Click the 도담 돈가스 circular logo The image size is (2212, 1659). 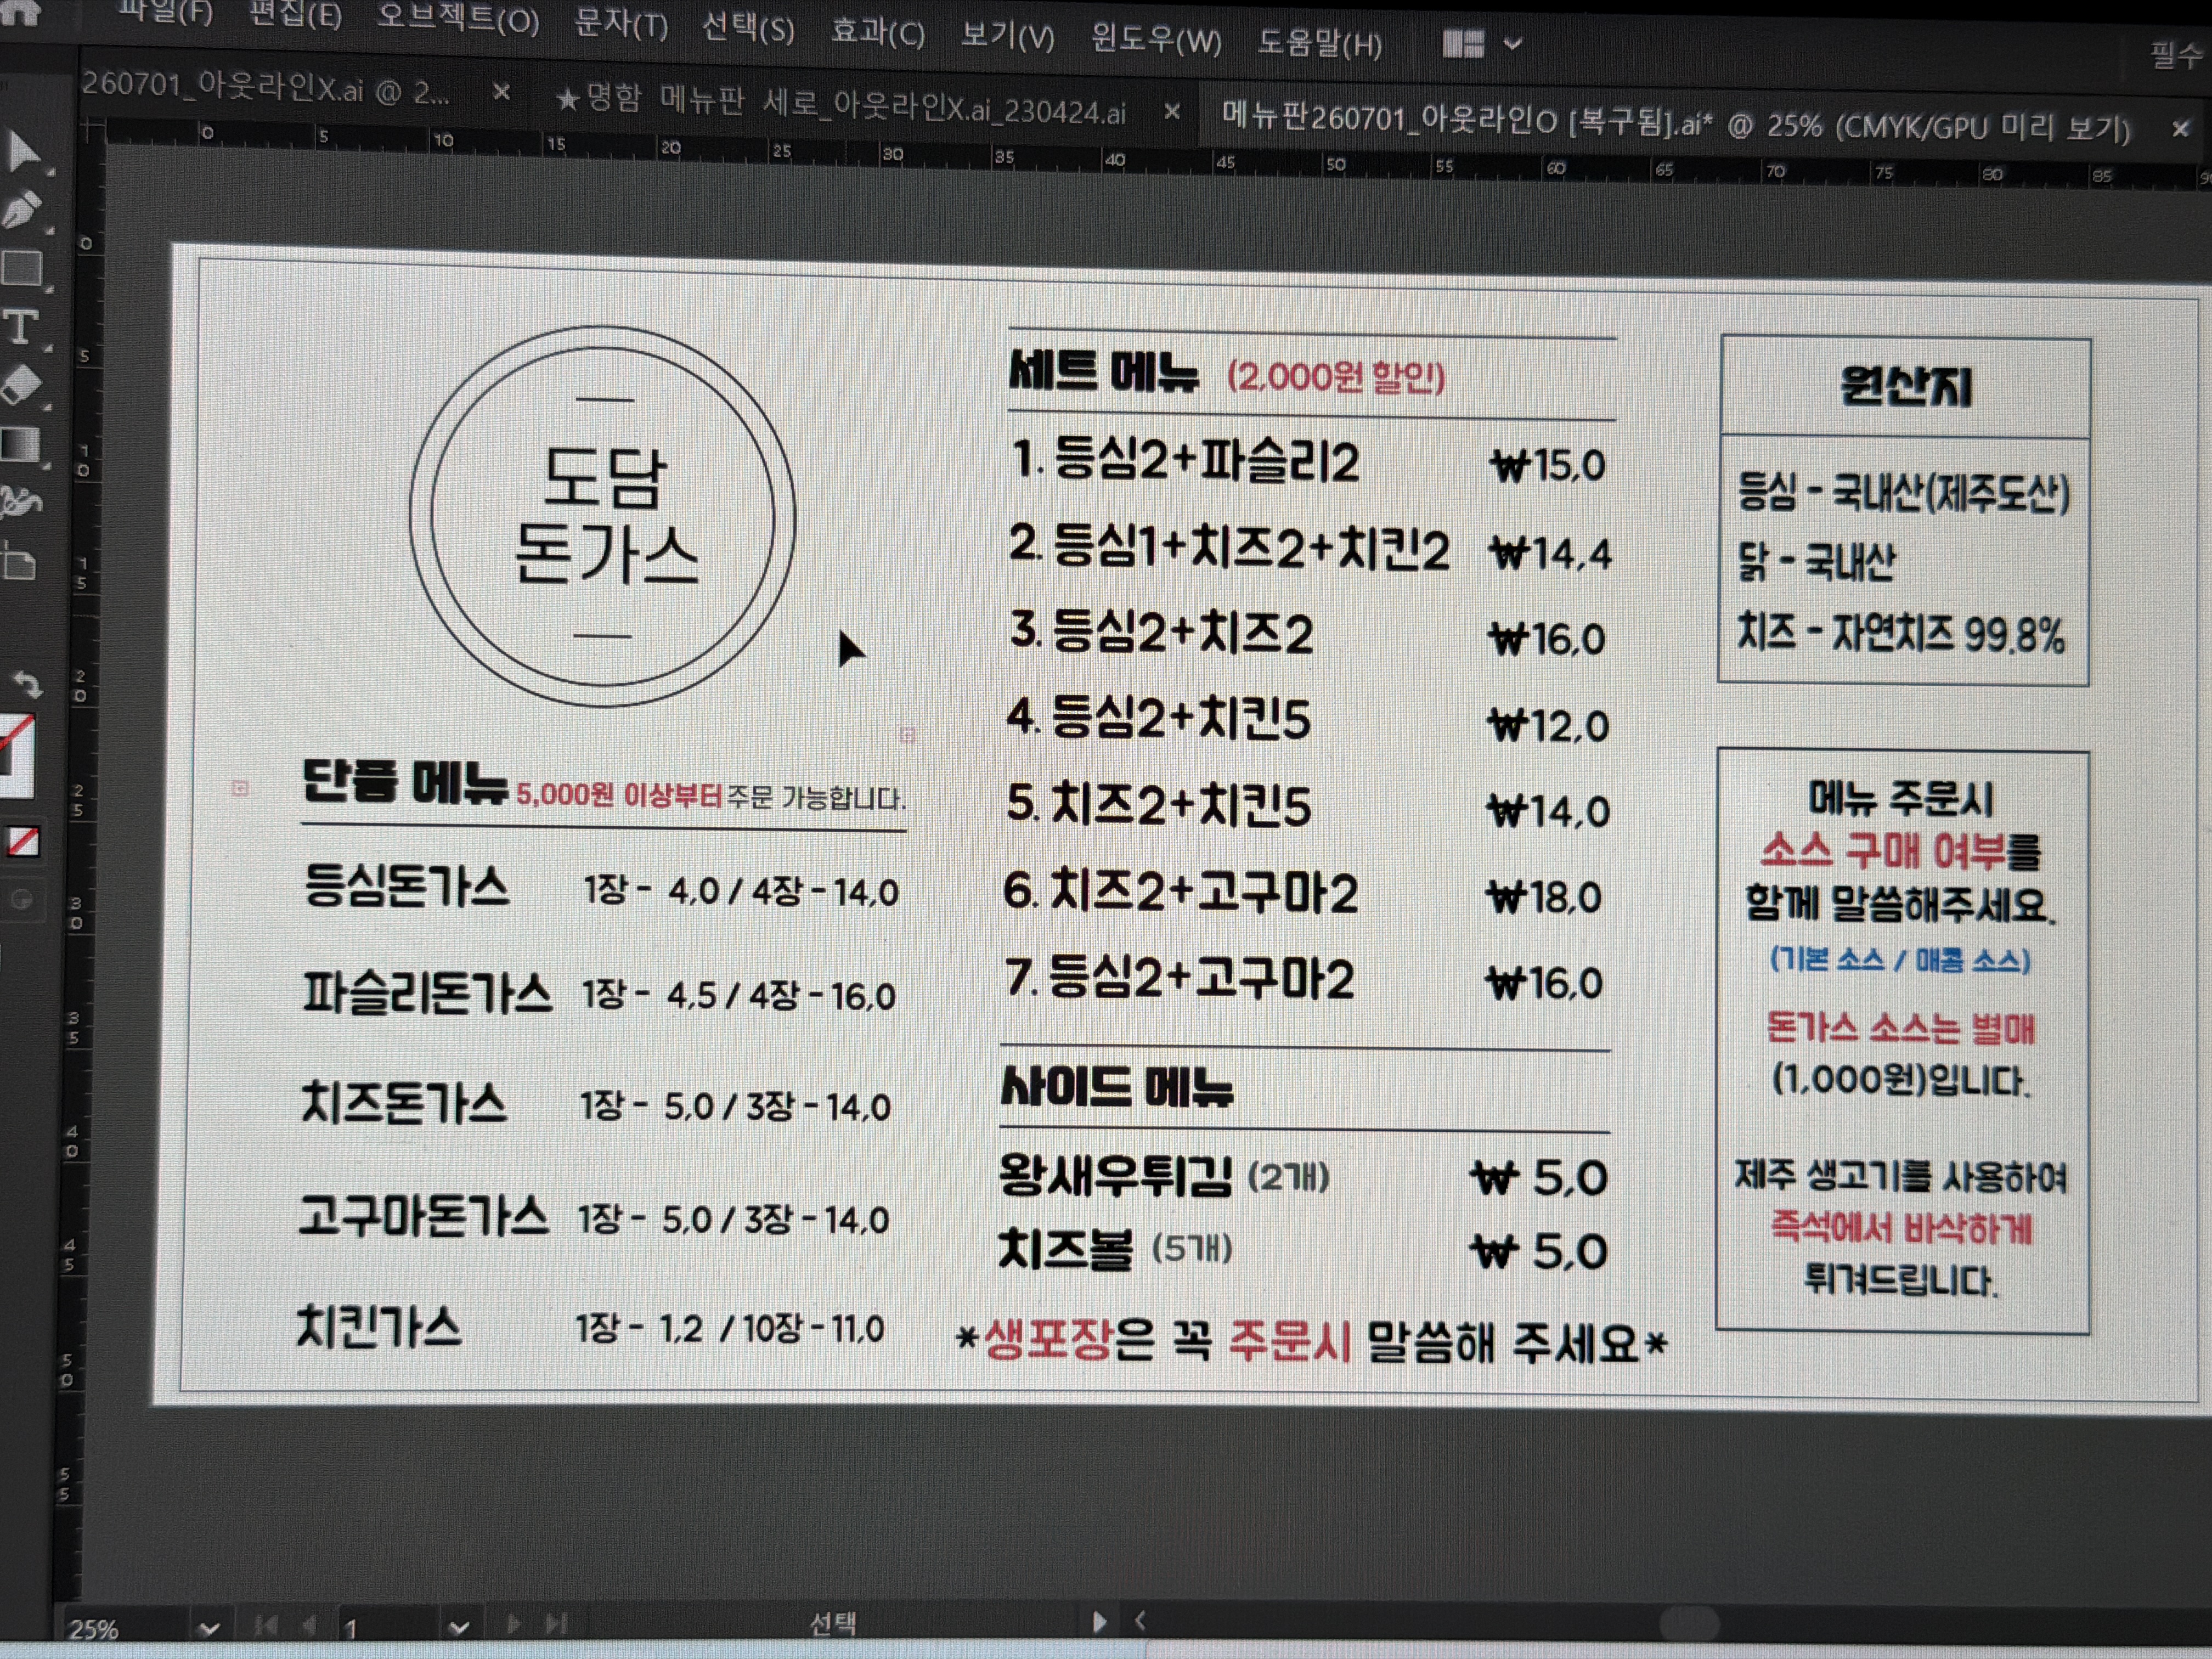tap(602, 516)
